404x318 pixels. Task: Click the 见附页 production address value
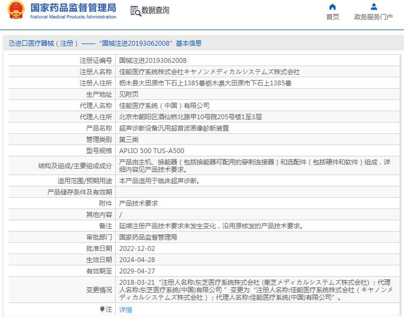pos(129,95)
